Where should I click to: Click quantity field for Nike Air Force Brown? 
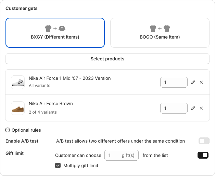coord(173,108)
